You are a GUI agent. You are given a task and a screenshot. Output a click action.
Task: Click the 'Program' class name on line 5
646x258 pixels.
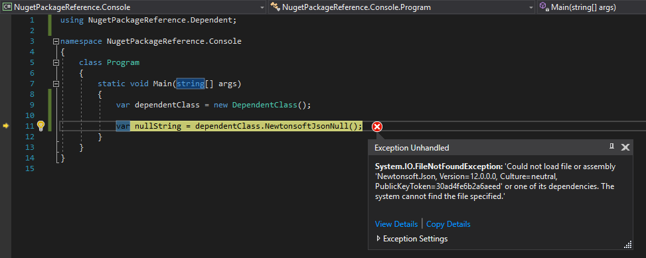click(x=123, y=62)
